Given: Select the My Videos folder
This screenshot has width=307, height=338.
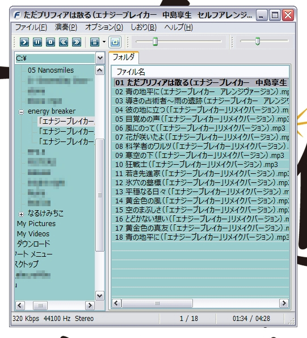Looking at the screenshot, I should click(x=33, y=234).
